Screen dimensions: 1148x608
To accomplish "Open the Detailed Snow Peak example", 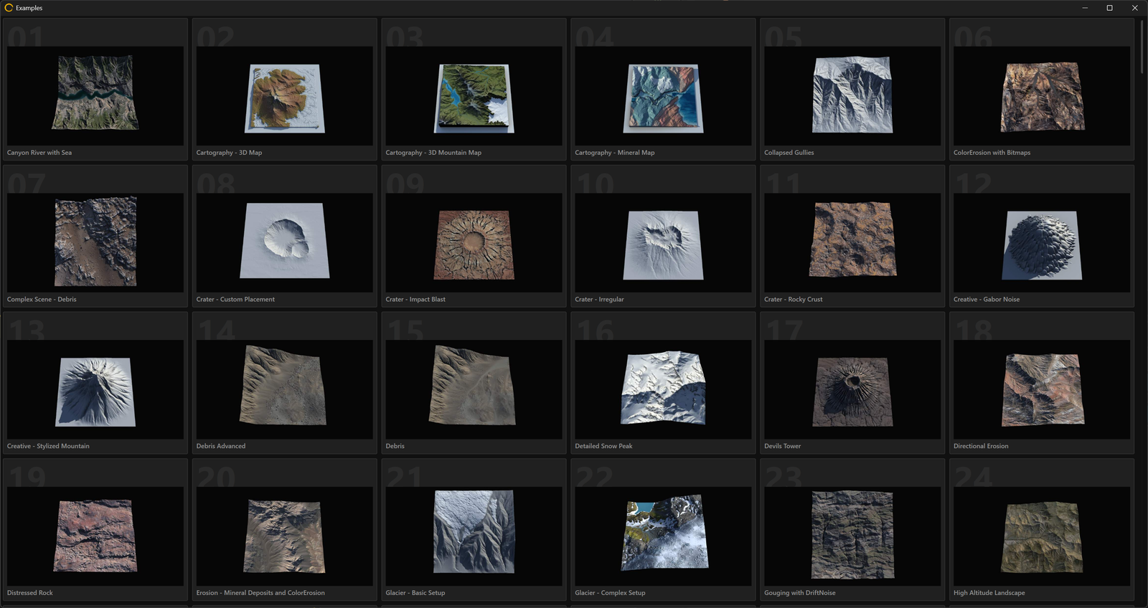I will [664, 383].
